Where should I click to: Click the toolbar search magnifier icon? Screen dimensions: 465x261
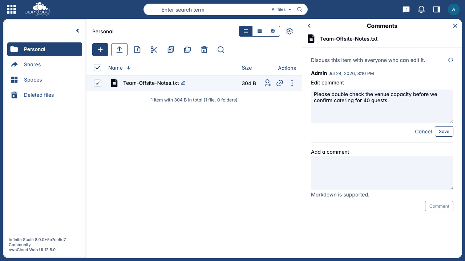(221, 50)
